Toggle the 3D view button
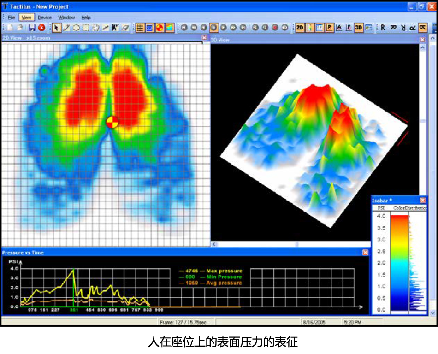This screenshot has width=438, height=354. click(359, 28)
